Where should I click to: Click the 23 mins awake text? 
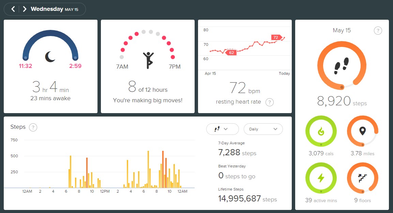pos(50,99)
